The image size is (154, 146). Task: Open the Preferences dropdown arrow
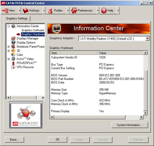click(98, 11)
